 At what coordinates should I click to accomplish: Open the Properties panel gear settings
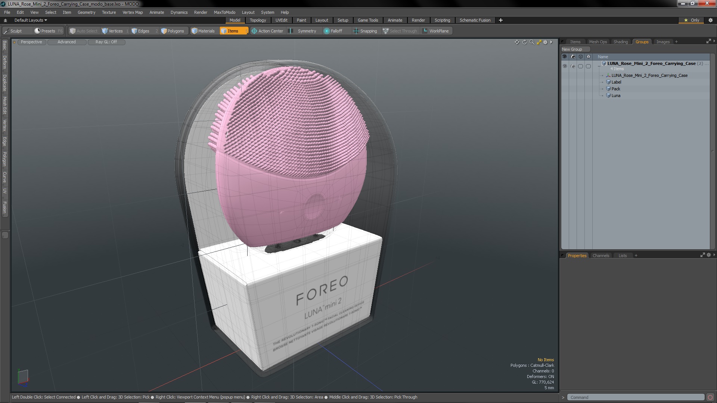tap(709, 255)
